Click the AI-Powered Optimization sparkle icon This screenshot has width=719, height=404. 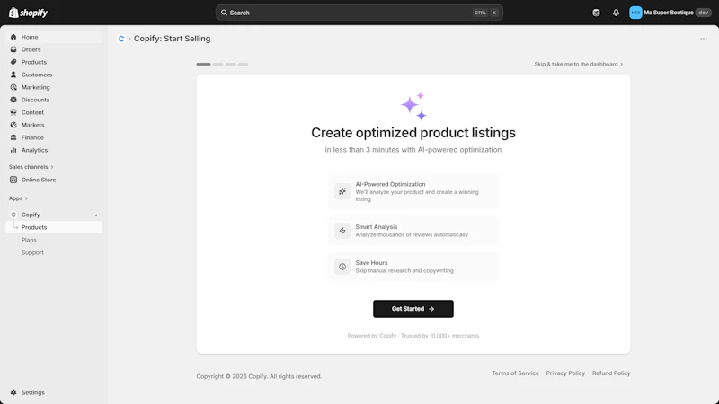click(342, 191)
